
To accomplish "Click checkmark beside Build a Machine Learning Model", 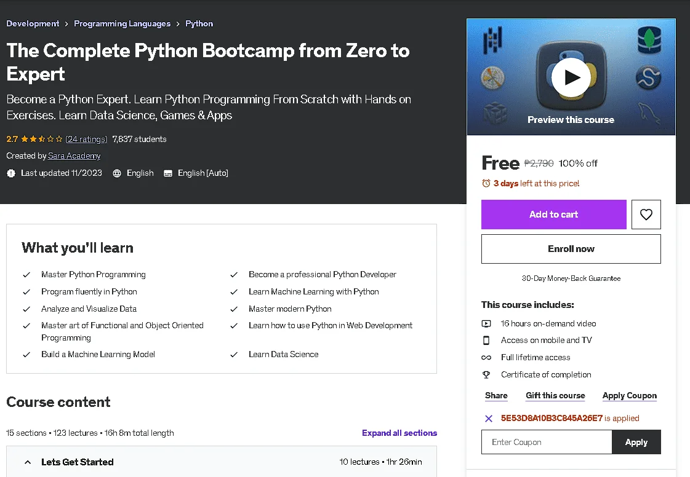I will [26, 354].
